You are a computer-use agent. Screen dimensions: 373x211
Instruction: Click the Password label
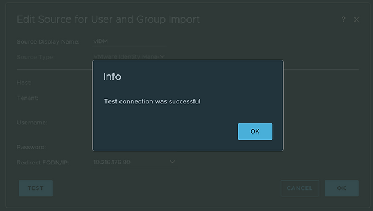point(31,147)
